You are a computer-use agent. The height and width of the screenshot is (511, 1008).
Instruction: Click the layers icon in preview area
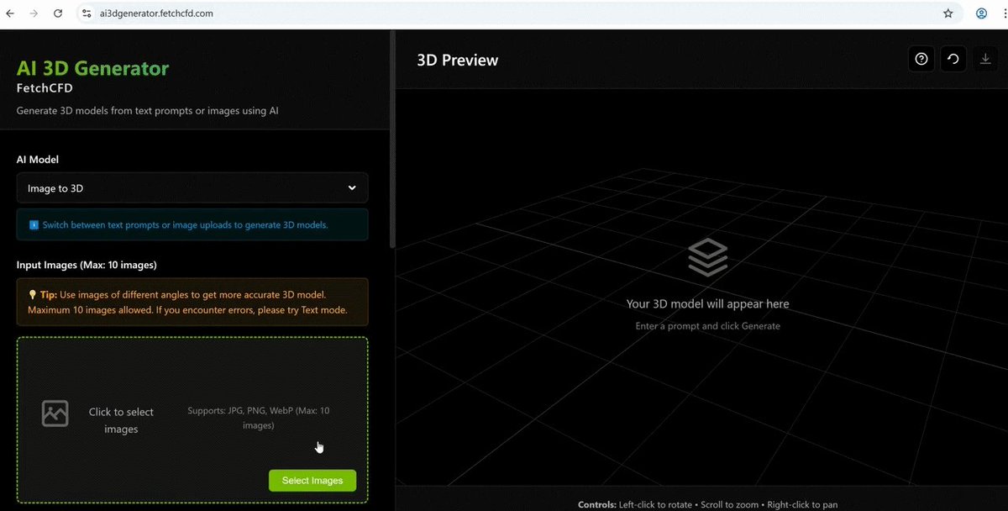[x=707, y=257]
